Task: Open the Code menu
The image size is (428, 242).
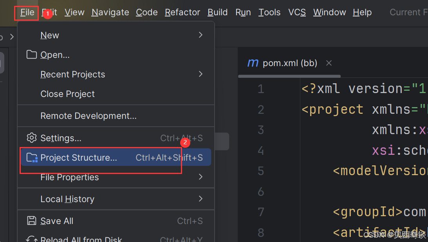Action: click(x=147, y=12)
